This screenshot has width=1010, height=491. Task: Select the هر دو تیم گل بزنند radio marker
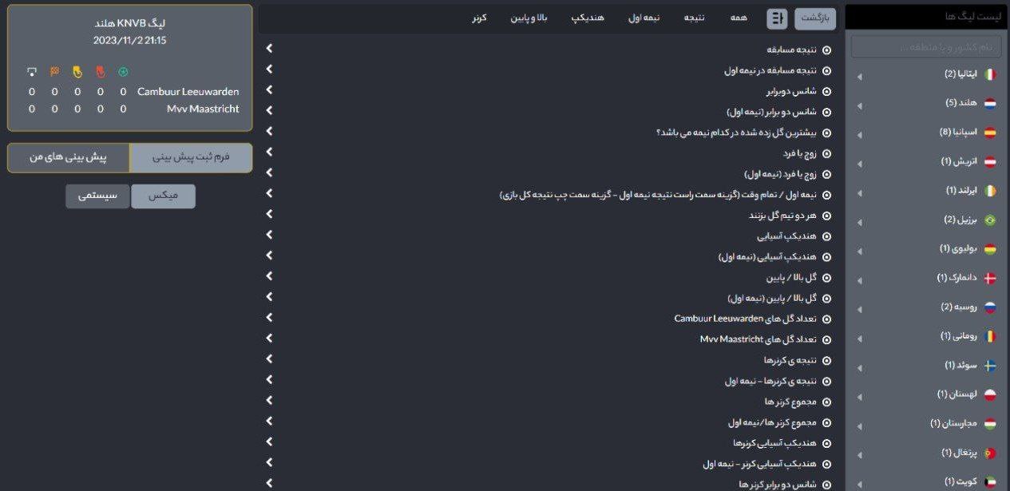(x=826, y=216)
